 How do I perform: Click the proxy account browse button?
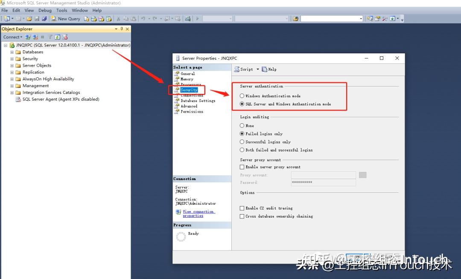pyautogui.click(x=363, y=175)
